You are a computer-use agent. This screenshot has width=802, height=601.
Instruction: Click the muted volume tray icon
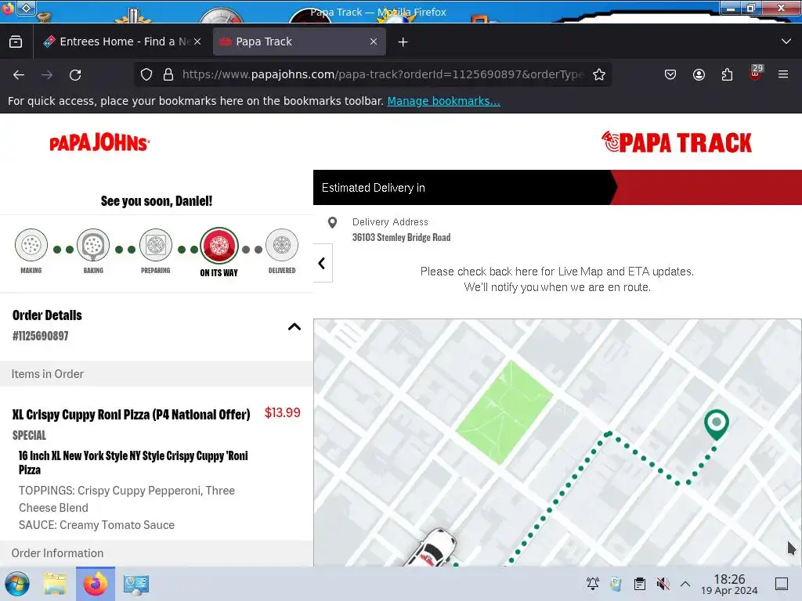pos(663,584)
